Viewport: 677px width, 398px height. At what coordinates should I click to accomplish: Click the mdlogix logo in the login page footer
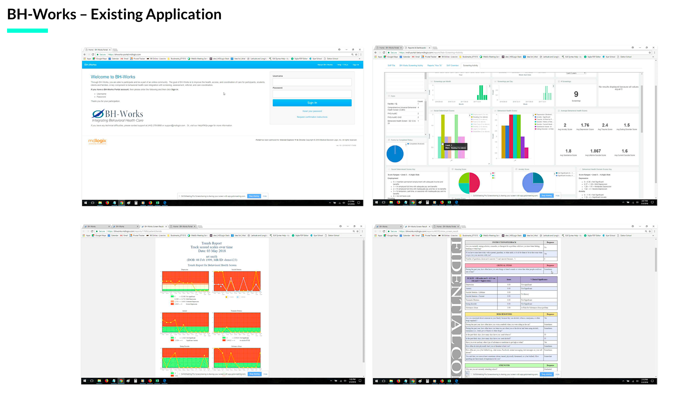[97, 141]
